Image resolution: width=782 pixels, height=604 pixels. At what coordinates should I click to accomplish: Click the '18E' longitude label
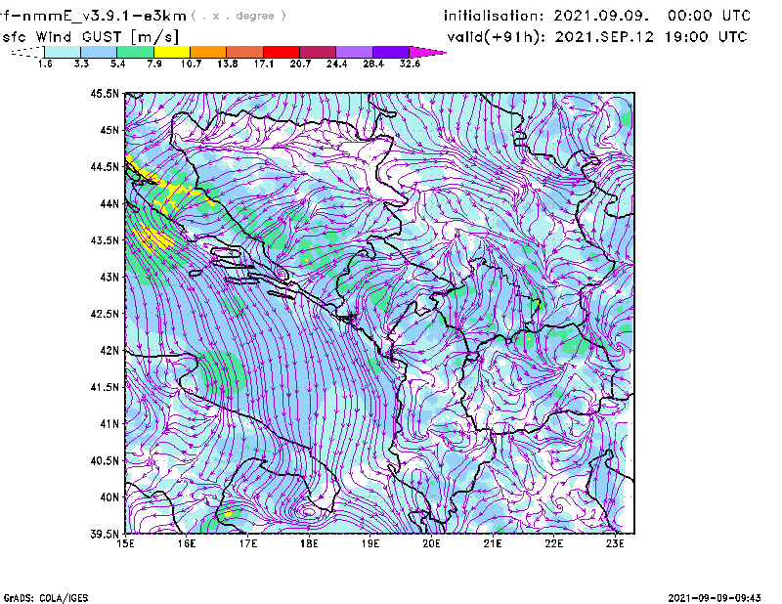[309, 543]
